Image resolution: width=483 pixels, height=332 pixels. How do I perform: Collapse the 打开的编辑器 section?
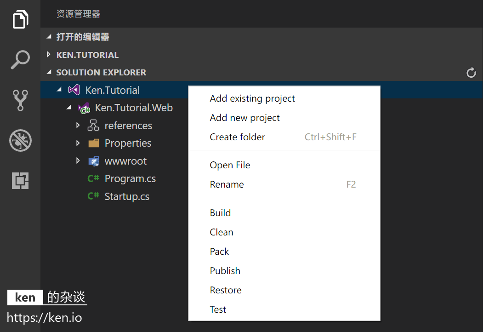[49, 37]
